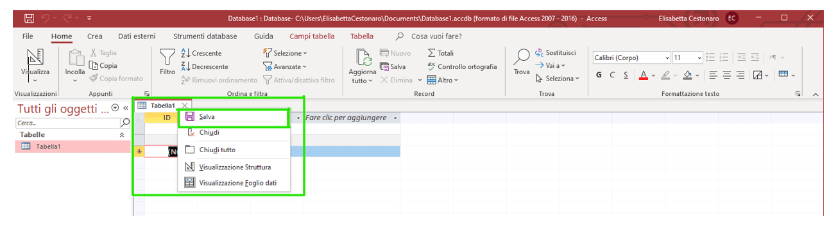Screen dimensions: 838x234
Task: Click the Elimina delete button
Action: 397,80
